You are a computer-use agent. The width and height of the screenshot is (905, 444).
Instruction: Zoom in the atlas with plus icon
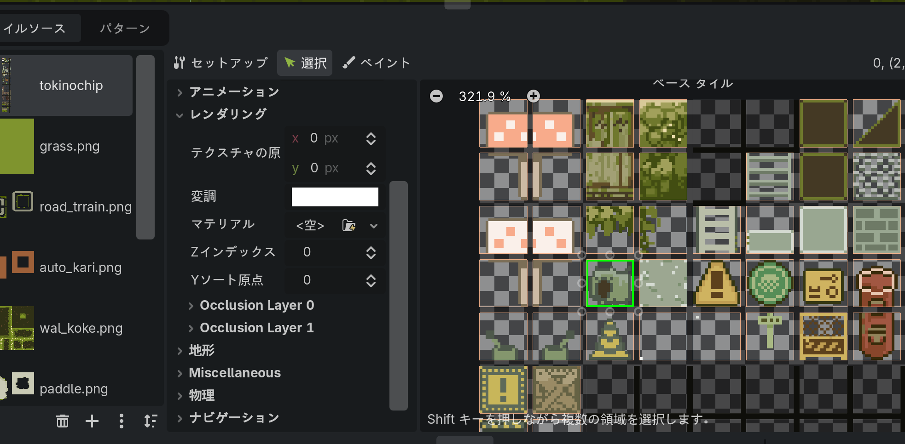[x=533, y=96]
